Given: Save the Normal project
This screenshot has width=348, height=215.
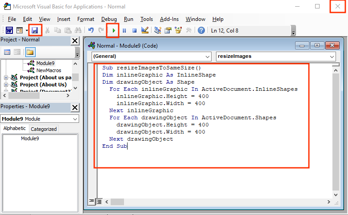Looking at the screenshot, I should [35, 30].
